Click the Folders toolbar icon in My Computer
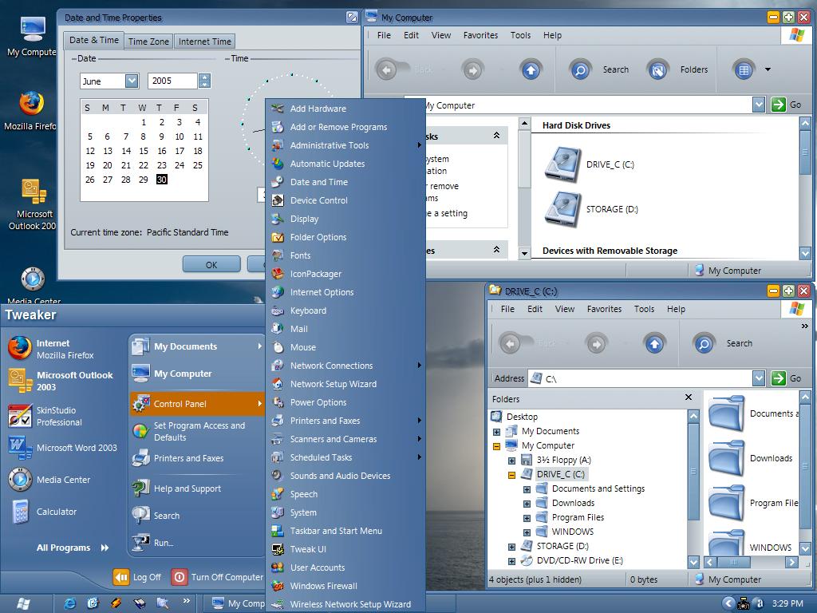Viewport: 817px width, 613px height. point(657,70)
